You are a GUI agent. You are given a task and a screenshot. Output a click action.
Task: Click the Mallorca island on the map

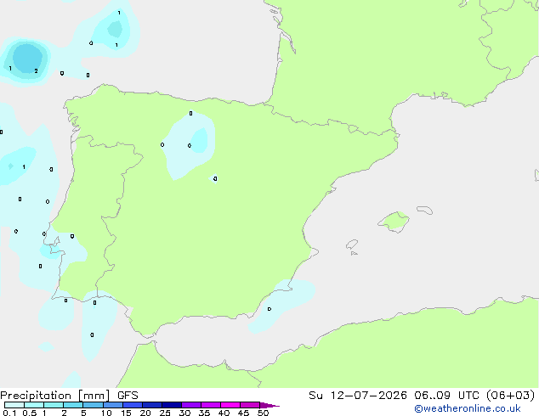pyautogui.click(x=394, y=222)
